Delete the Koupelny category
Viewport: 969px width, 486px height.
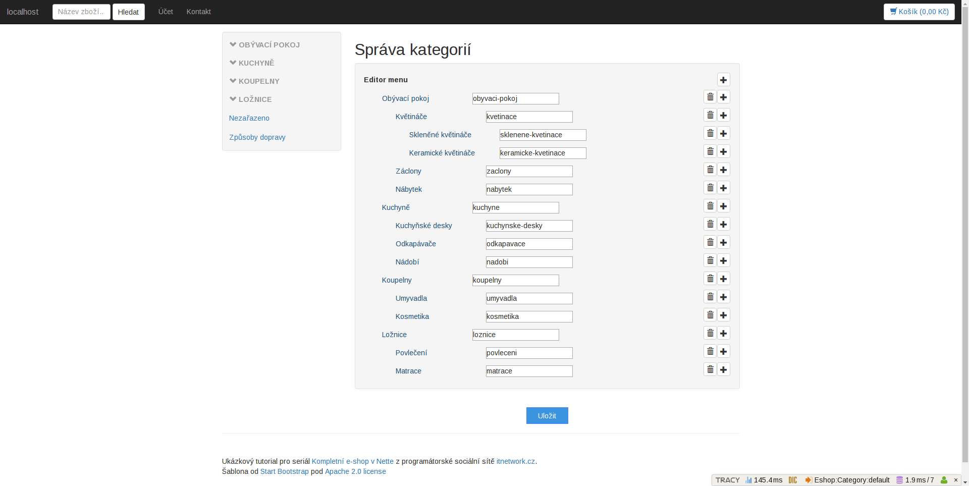point(710,279)
